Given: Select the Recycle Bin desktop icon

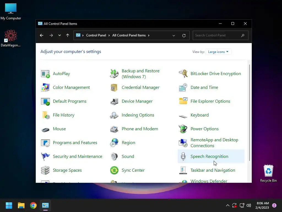Looking at the screenshot, I should pos(268,173).
